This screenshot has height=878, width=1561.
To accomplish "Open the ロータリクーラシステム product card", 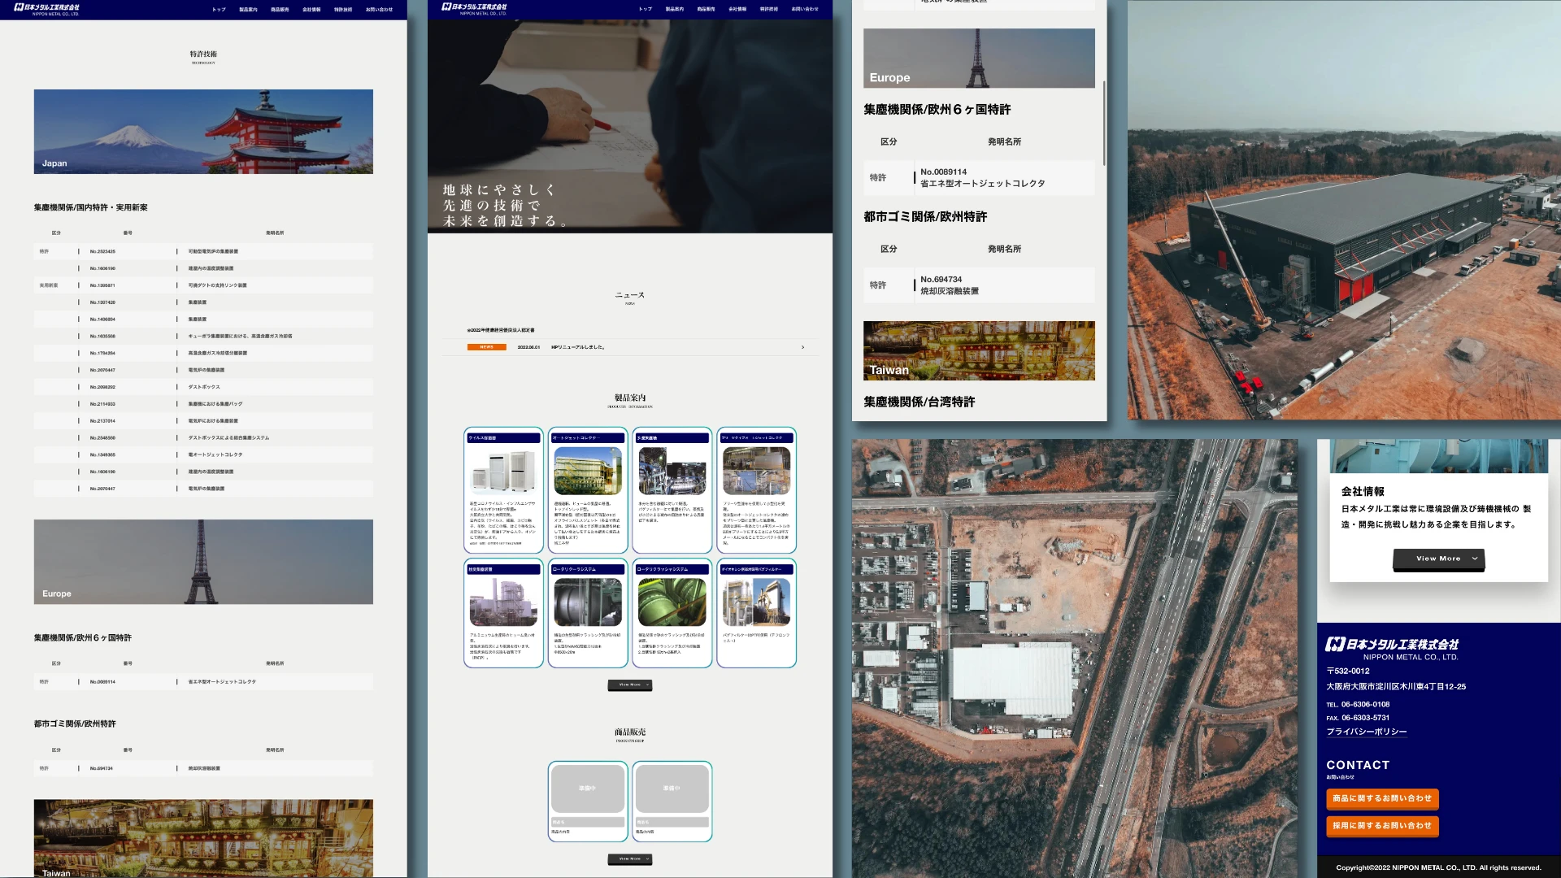I will (588, 613).
